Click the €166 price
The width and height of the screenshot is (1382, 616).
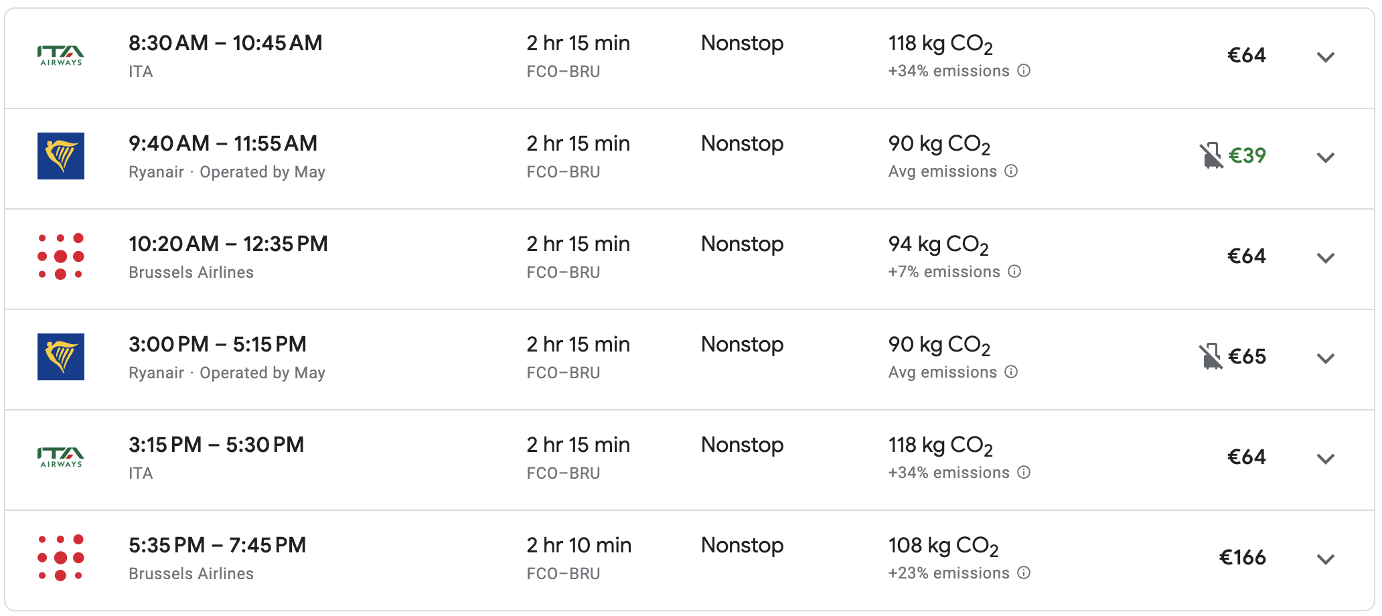(x=1242, y=557)
